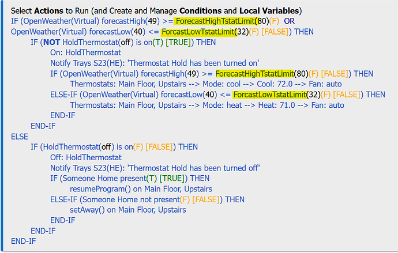This screenshot has height=253, width=398.
Task: Click the Mode: cool thermostat action line
Action: pyautogui.click(x=206, y=84)
